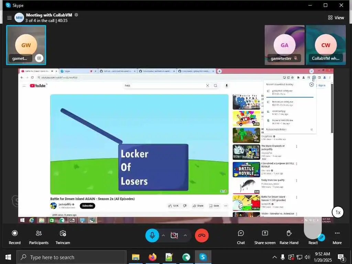
Task: Click the 1x zoom button
Action: pos(338,212)
